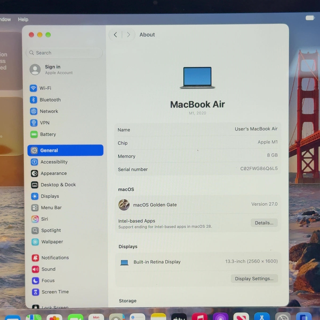
Task: Open Notifications bell icon
Action: pyautogui.click(x=35, y=258)
